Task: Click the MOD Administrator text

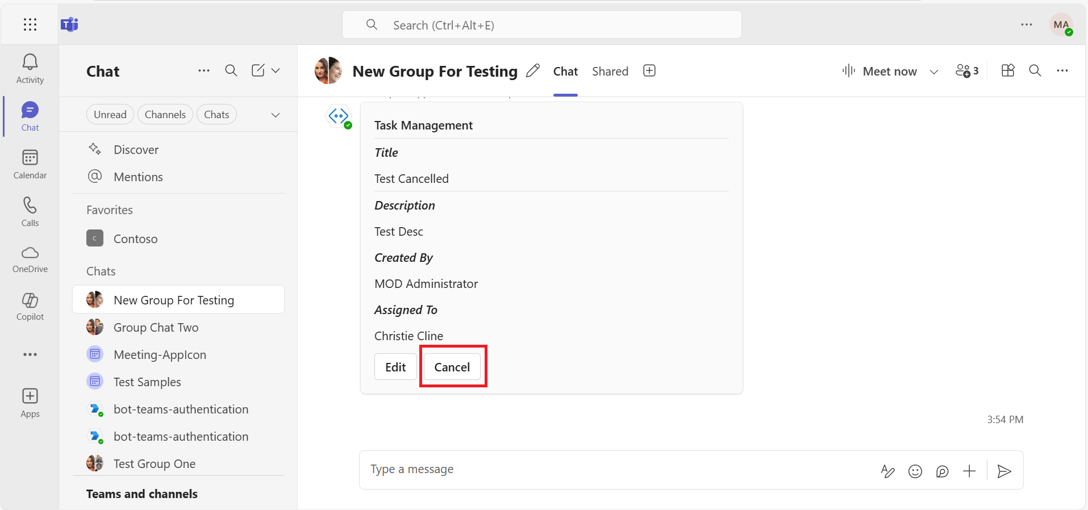Action: tap(426, 284)
